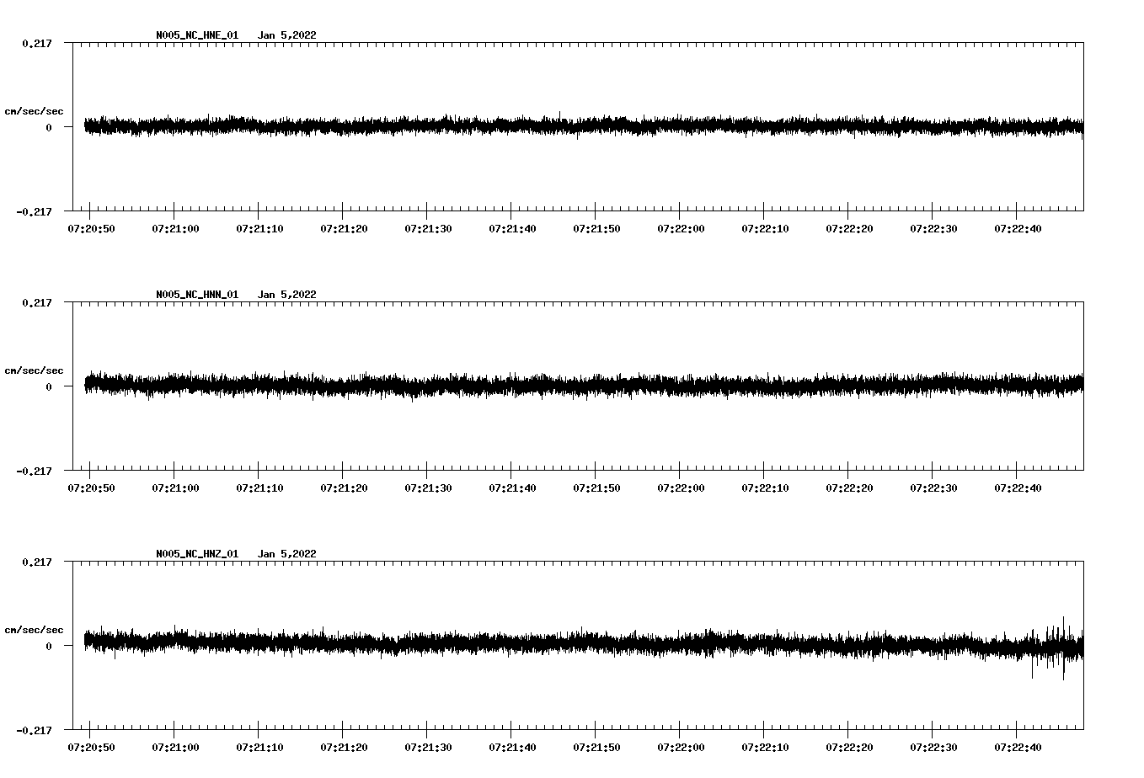The height and width of the screenshot is (778, 1144).
Task: Click the 07:21:30 time label under HNE plot
Action: click(428, 228)
